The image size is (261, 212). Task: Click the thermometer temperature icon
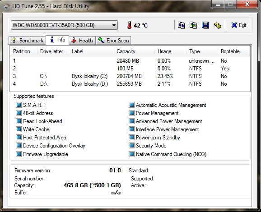tap(129, 25)
